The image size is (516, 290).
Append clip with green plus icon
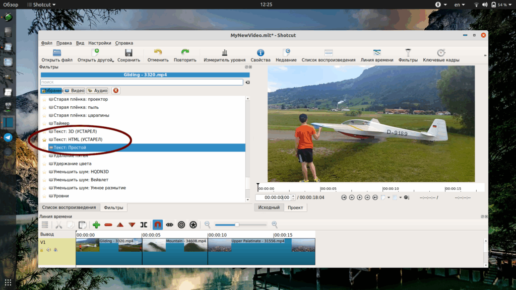96,225
